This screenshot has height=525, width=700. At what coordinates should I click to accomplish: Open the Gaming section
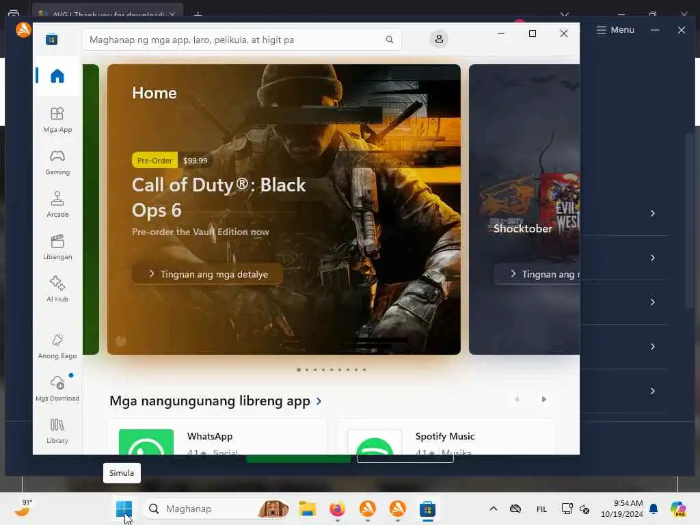57,163
